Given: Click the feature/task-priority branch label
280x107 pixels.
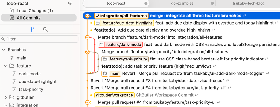Looking at the screenshot, I should tap(125, 59).
